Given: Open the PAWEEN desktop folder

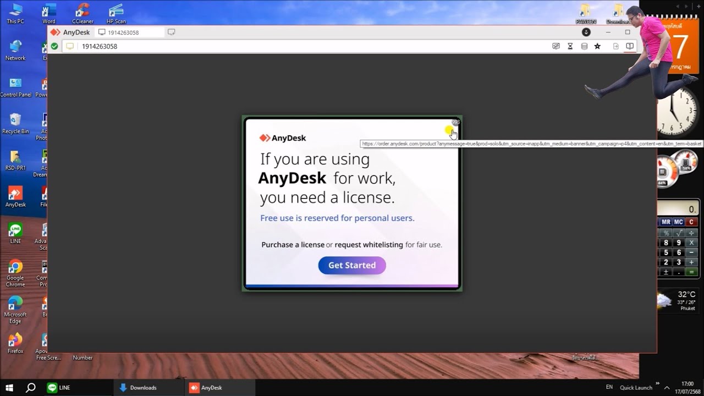Looking at the screenshot, I should click(586, 13).
